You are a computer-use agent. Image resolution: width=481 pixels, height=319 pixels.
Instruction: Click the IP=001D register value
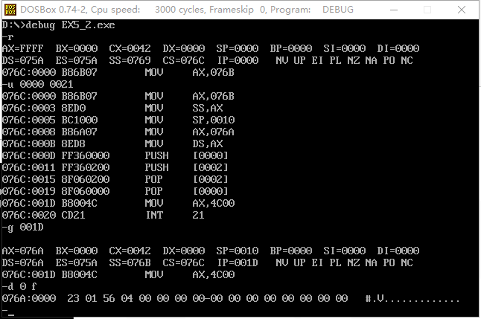point(238,262)
